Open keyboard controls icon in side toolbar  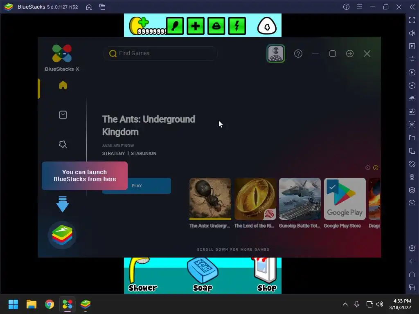pyautogui.click(x=412, y=59)
